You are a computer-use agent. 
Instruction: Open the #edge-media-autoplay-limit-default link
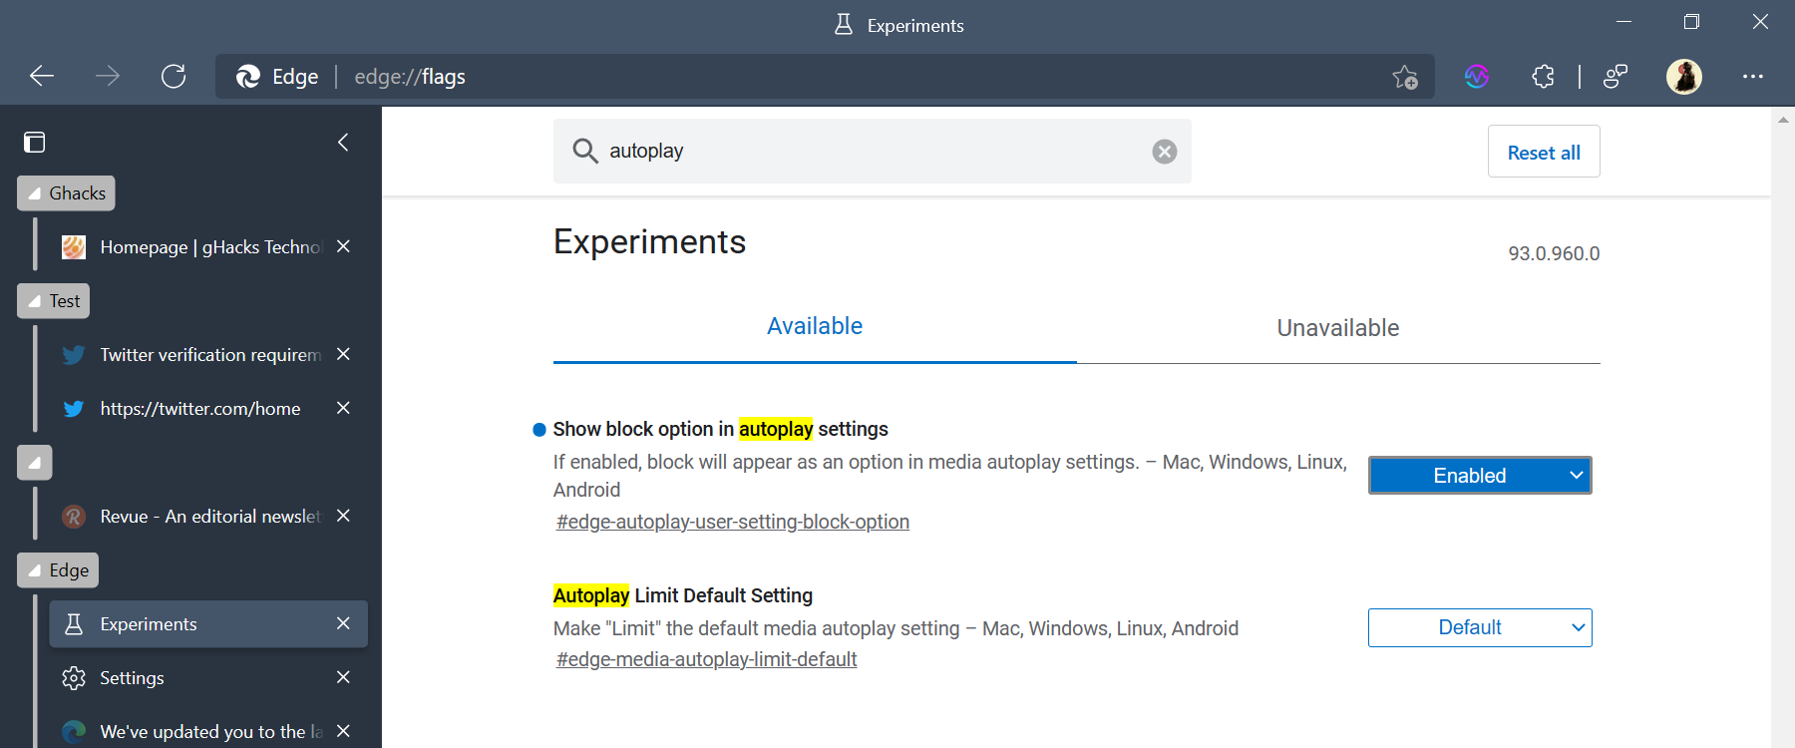click(x=706, y=659)
